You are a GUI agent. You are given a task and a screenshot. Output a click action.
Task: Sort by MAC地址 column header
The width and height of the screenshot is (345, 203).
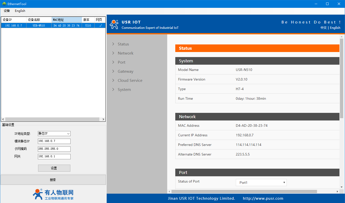click(67, 20)
